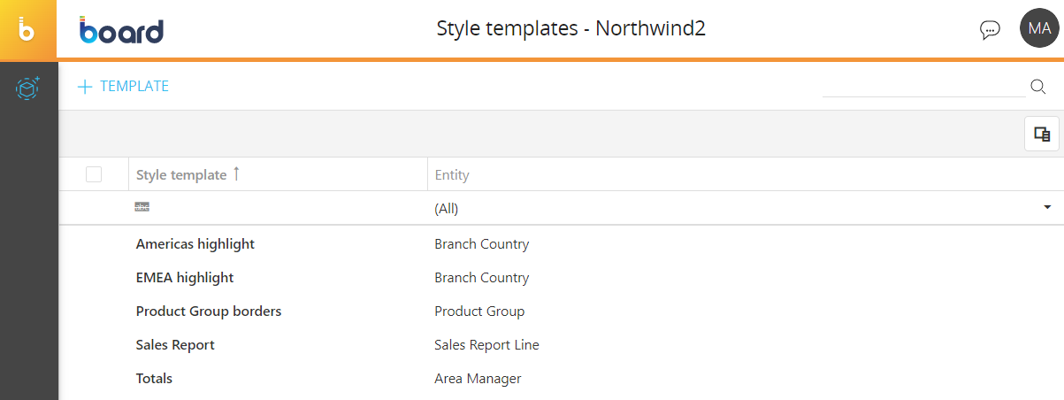Open the data model cube sidebar icon

(x=28, y=88)
